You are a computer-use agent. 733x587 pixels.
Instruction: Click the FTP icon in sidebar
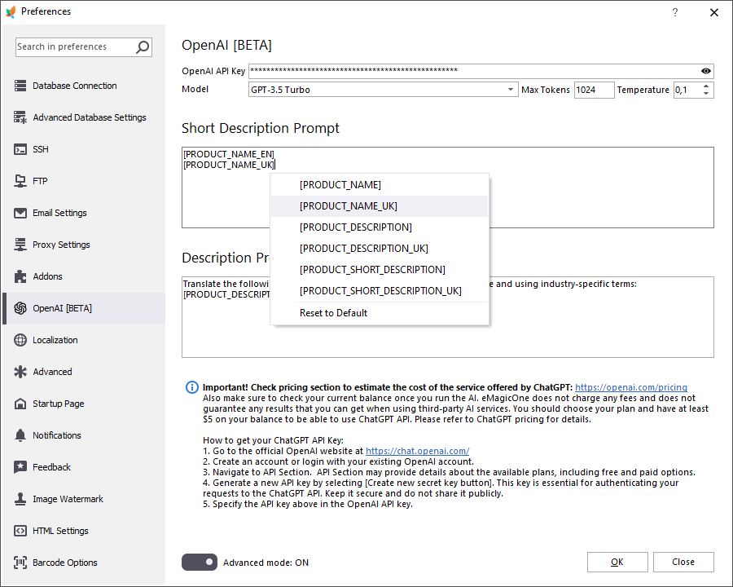click(20, 181)
